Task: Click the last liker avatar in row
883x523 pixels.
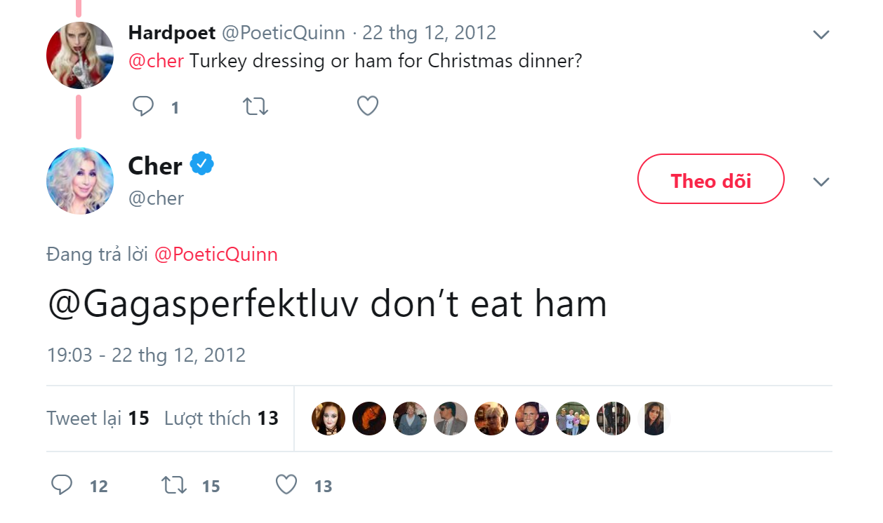Action: click(x=654, y=419)
